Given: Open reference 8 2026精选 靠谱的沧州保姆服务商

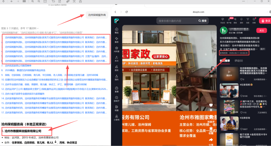Looking at the screenshot, I should click(x=25, y=70).
